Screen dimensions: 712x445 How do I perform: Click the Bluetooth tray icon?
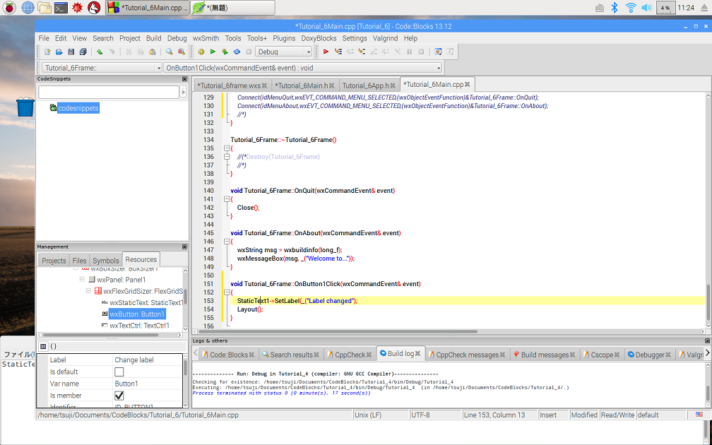pos(615,8)
